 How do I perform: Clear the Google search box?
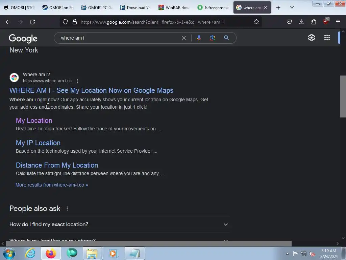click(183, 38)
